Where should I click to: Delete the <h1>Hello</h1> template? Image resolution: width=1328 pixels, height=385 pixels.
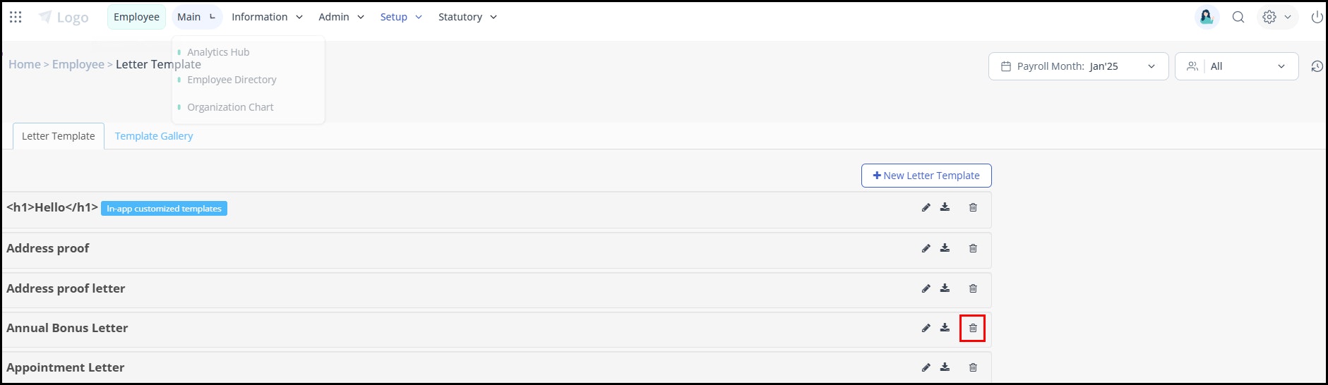(x=972, y=207)
